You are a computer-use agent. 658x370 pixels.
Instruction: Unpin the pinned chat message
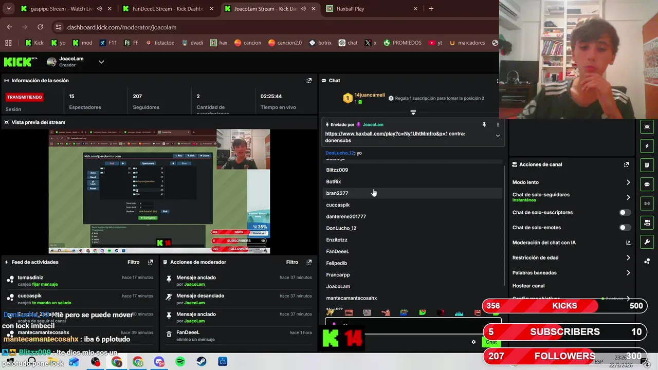(x=484, y=125)
